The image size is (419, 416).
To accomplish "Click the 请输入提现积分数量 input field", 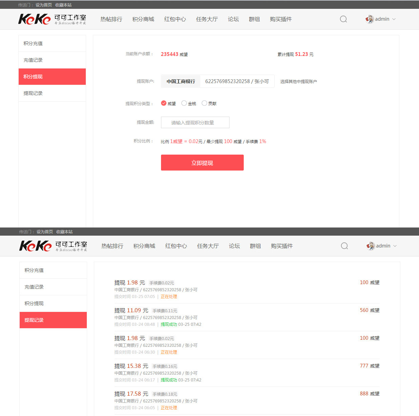I will click(x=195, y=122).
